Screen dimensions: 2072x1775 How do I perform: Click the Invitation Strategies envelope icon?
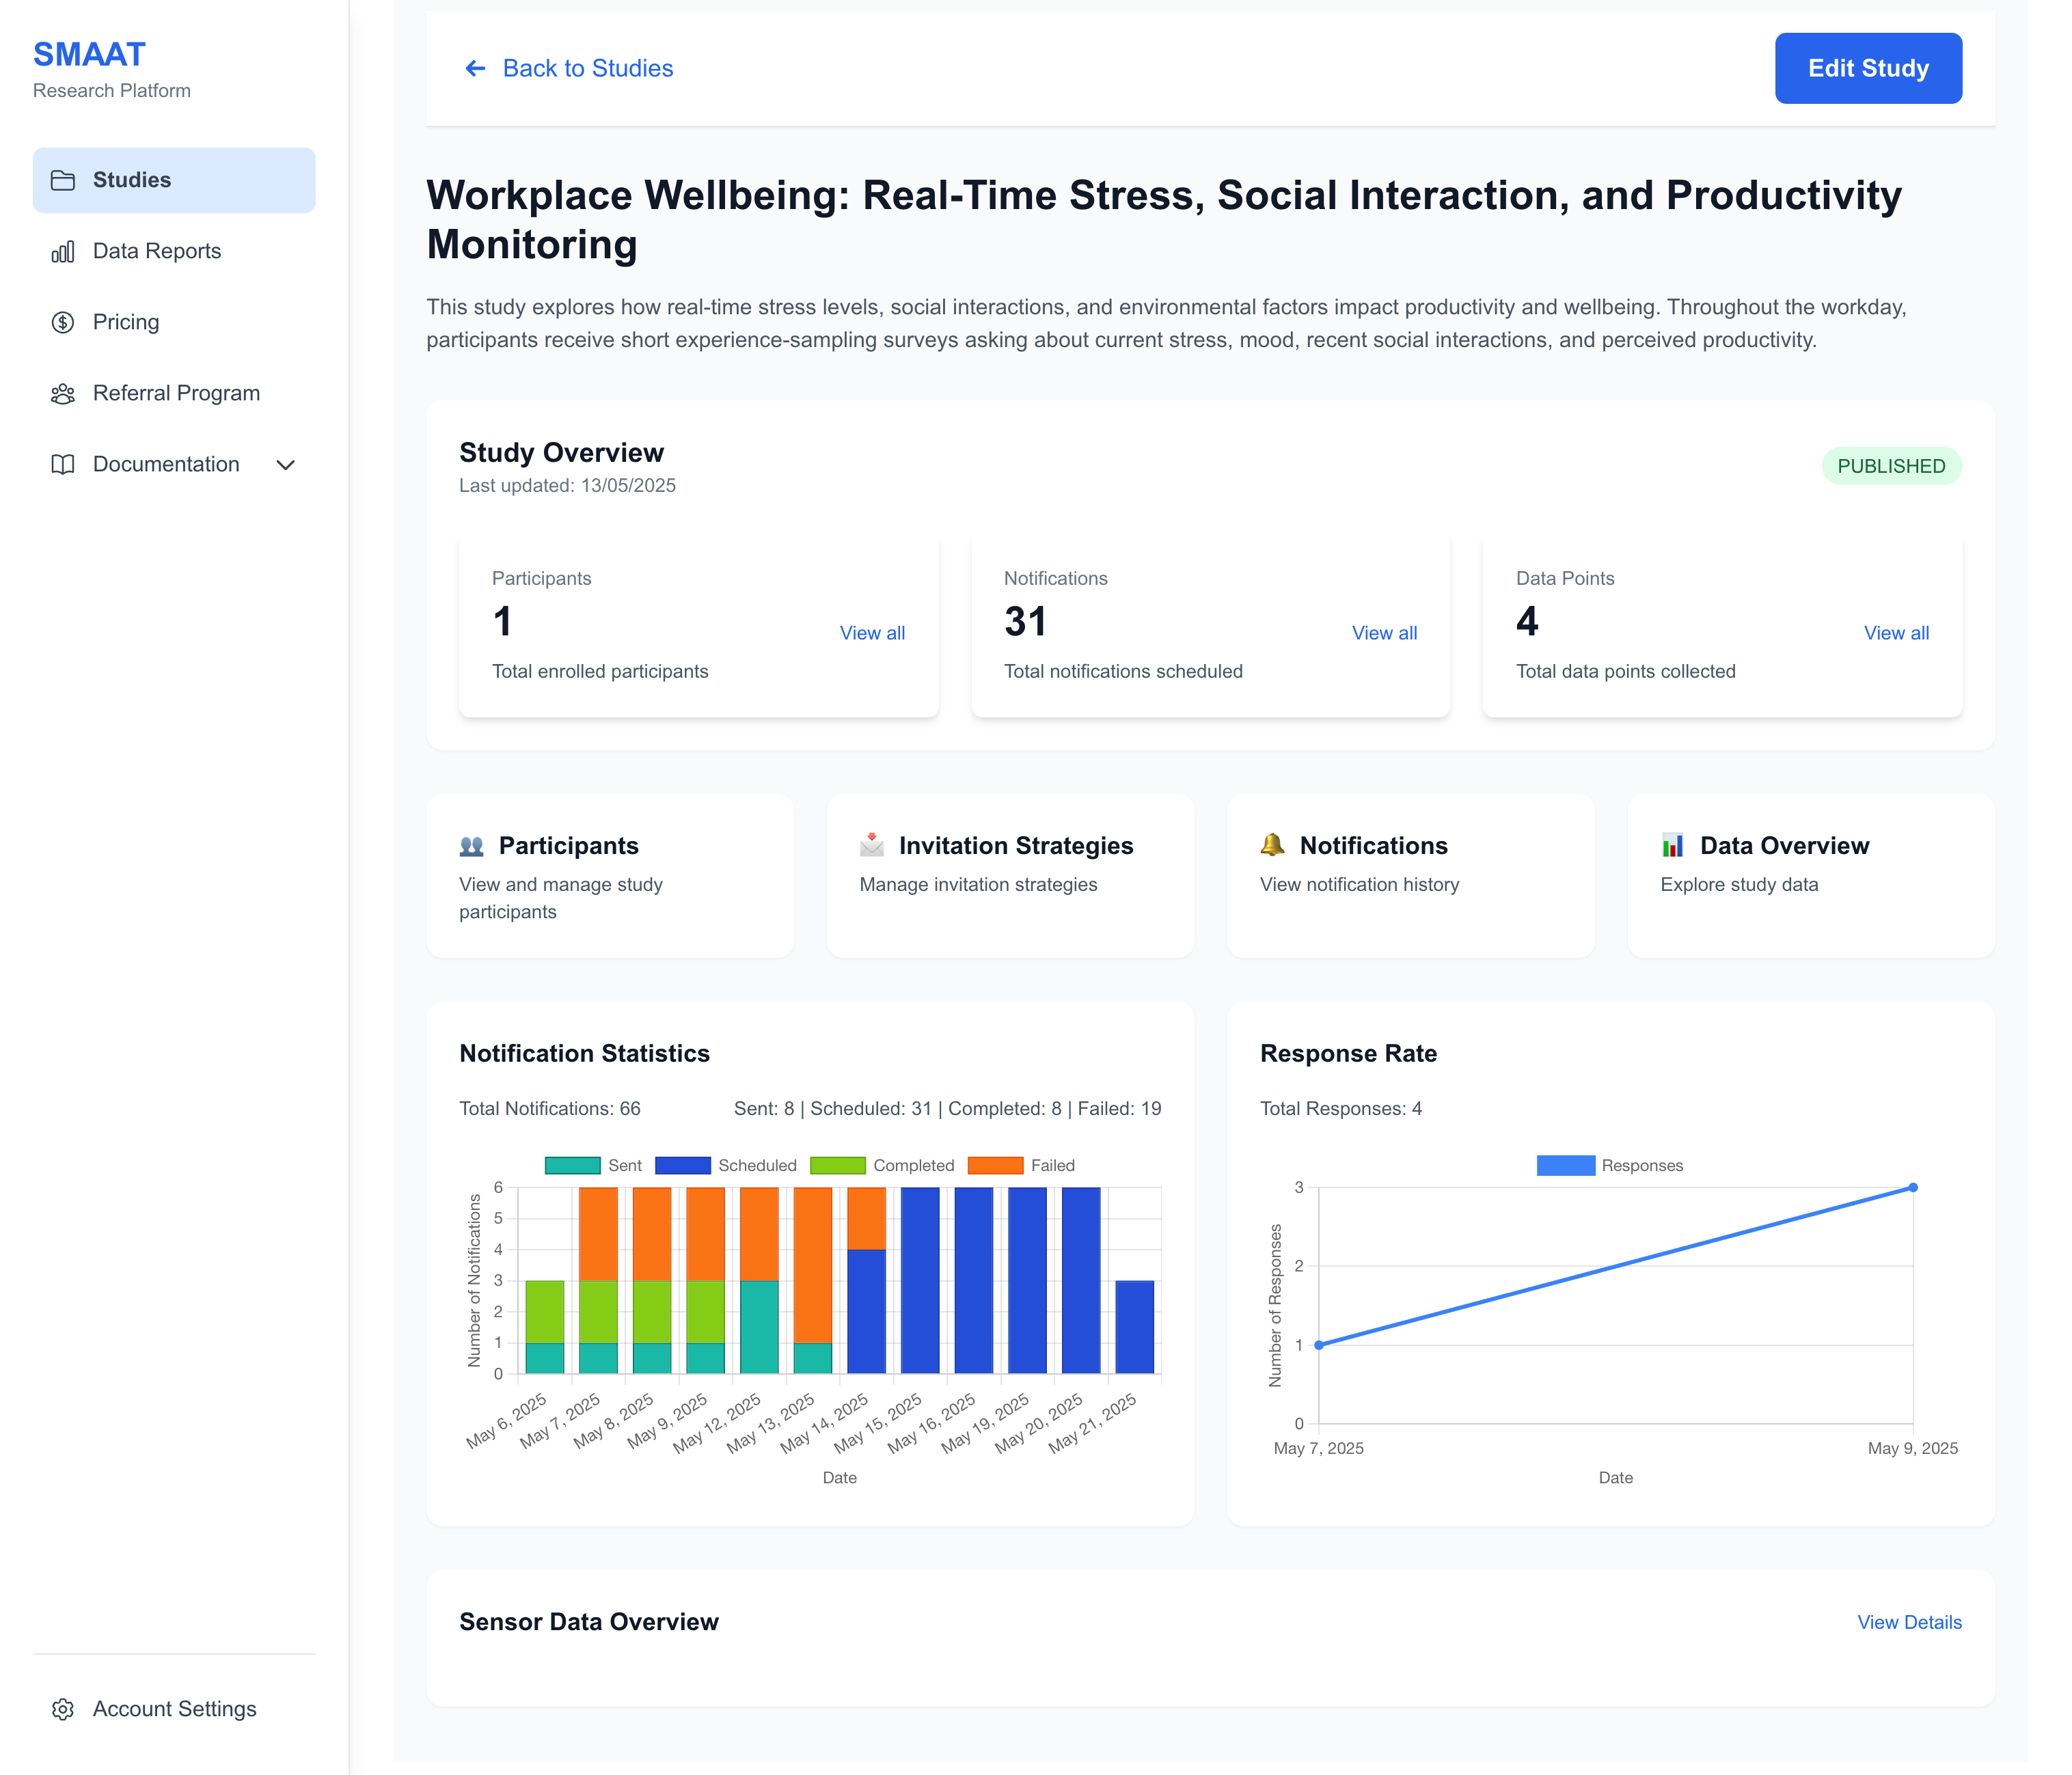coord(872,845)
